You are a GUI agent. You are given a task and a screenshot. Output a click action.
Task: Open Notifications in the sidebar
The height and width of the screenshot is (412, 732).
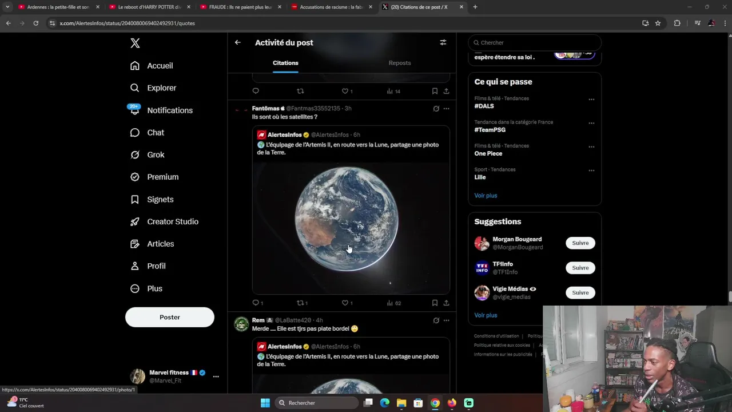[161, 110]
